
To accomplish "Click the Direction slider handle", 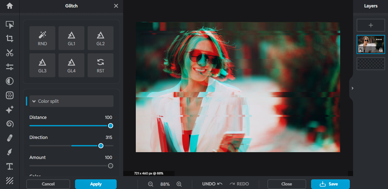I will click(101, 146).
